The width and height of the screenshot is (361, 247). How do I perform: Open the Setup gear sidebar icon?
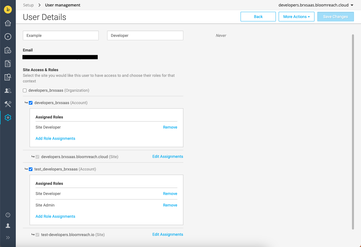(x=8, y=118)
